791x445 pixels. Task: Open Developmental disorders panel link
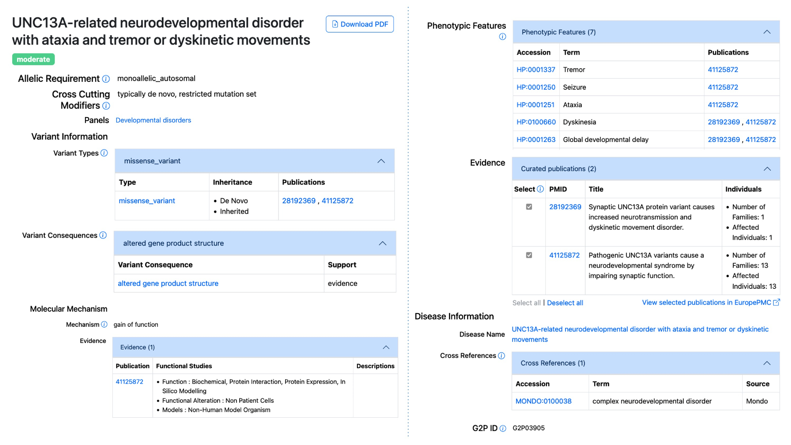pyautogui.click(x=153, y=120)
